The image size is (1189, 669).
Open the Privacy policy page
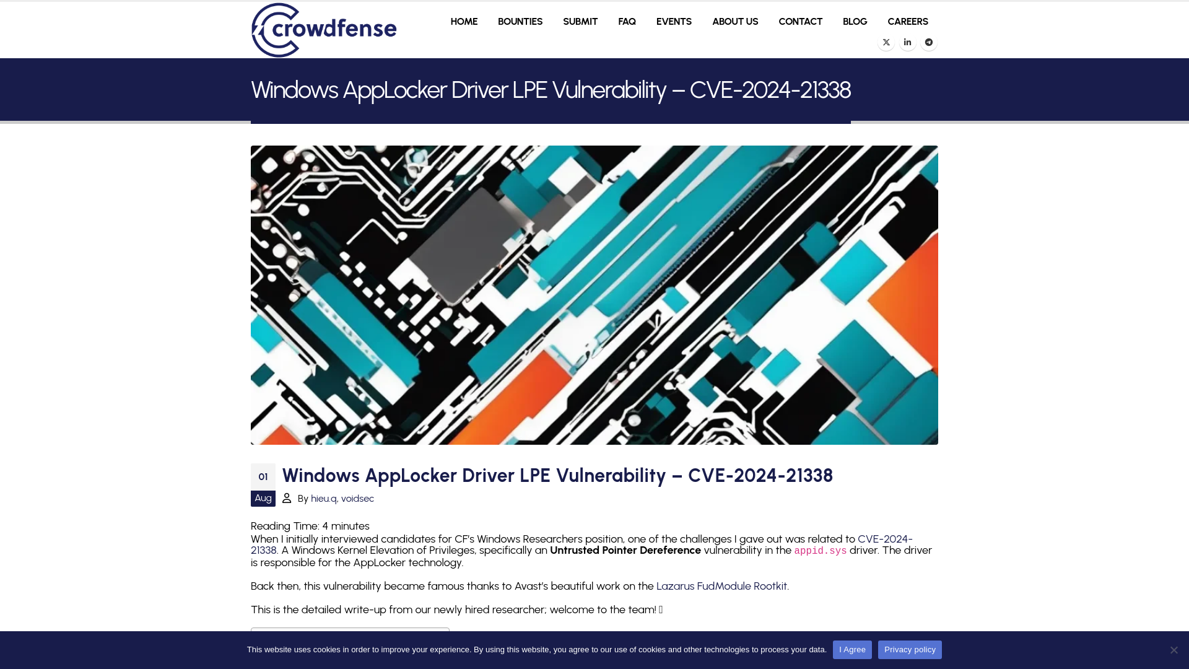[x=910, y=649]
